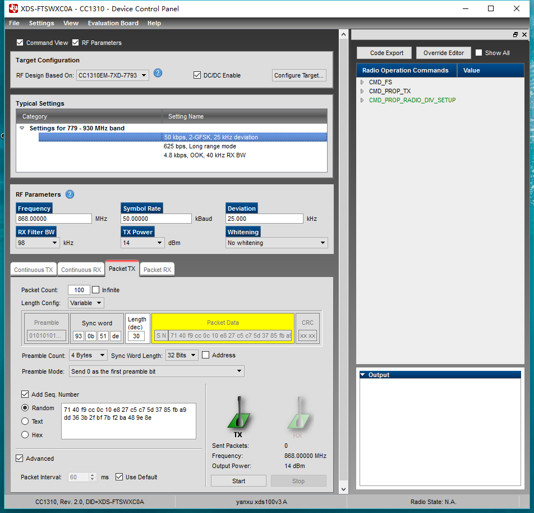Click the Packet Count field
Screen dimensions: 534x513
tap(79, 289)
